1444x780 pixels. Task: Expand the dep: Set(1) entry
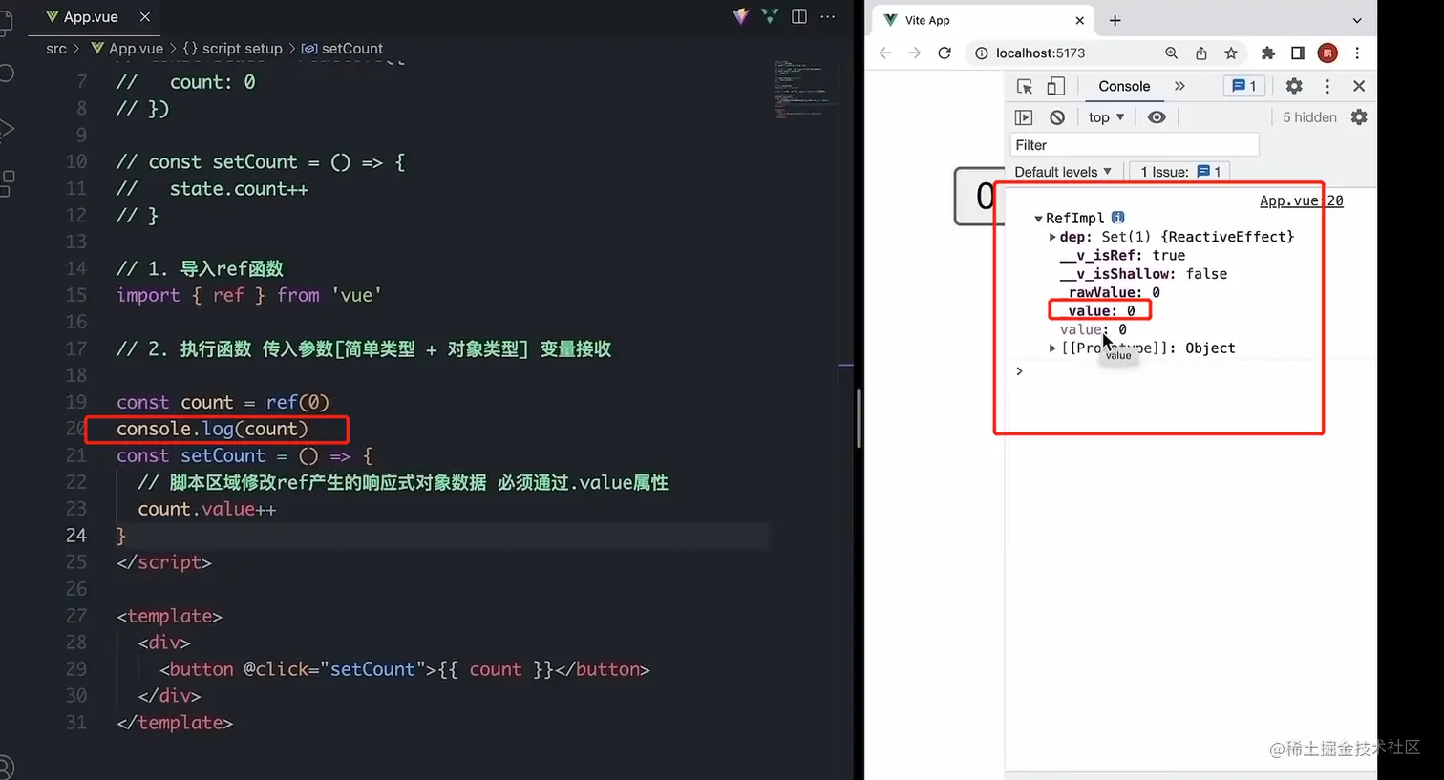pos(1052,237)
